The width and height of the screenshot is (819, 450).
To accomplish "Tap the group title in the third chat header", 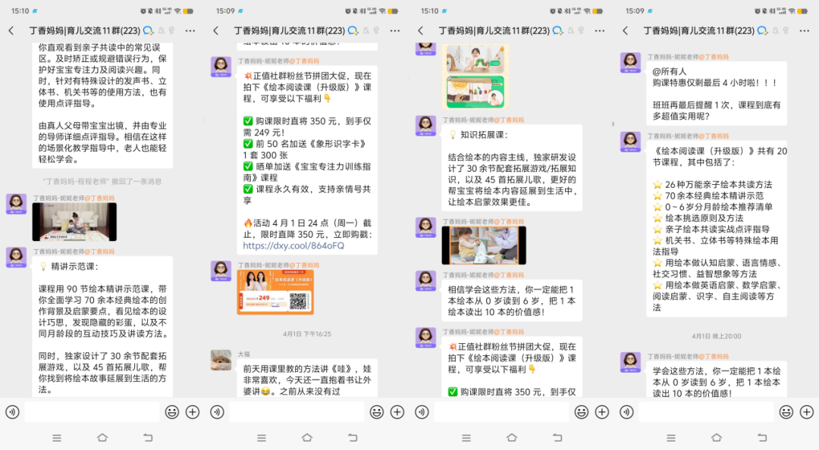I will 494,31.
